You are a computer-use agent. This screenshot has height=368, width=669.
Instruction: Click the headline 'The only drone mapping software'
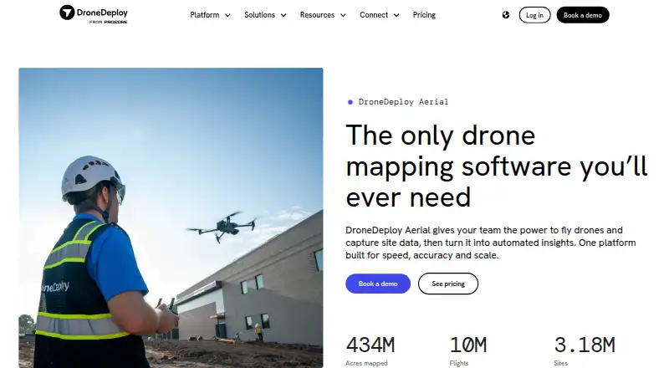click(x=497, y=166)
